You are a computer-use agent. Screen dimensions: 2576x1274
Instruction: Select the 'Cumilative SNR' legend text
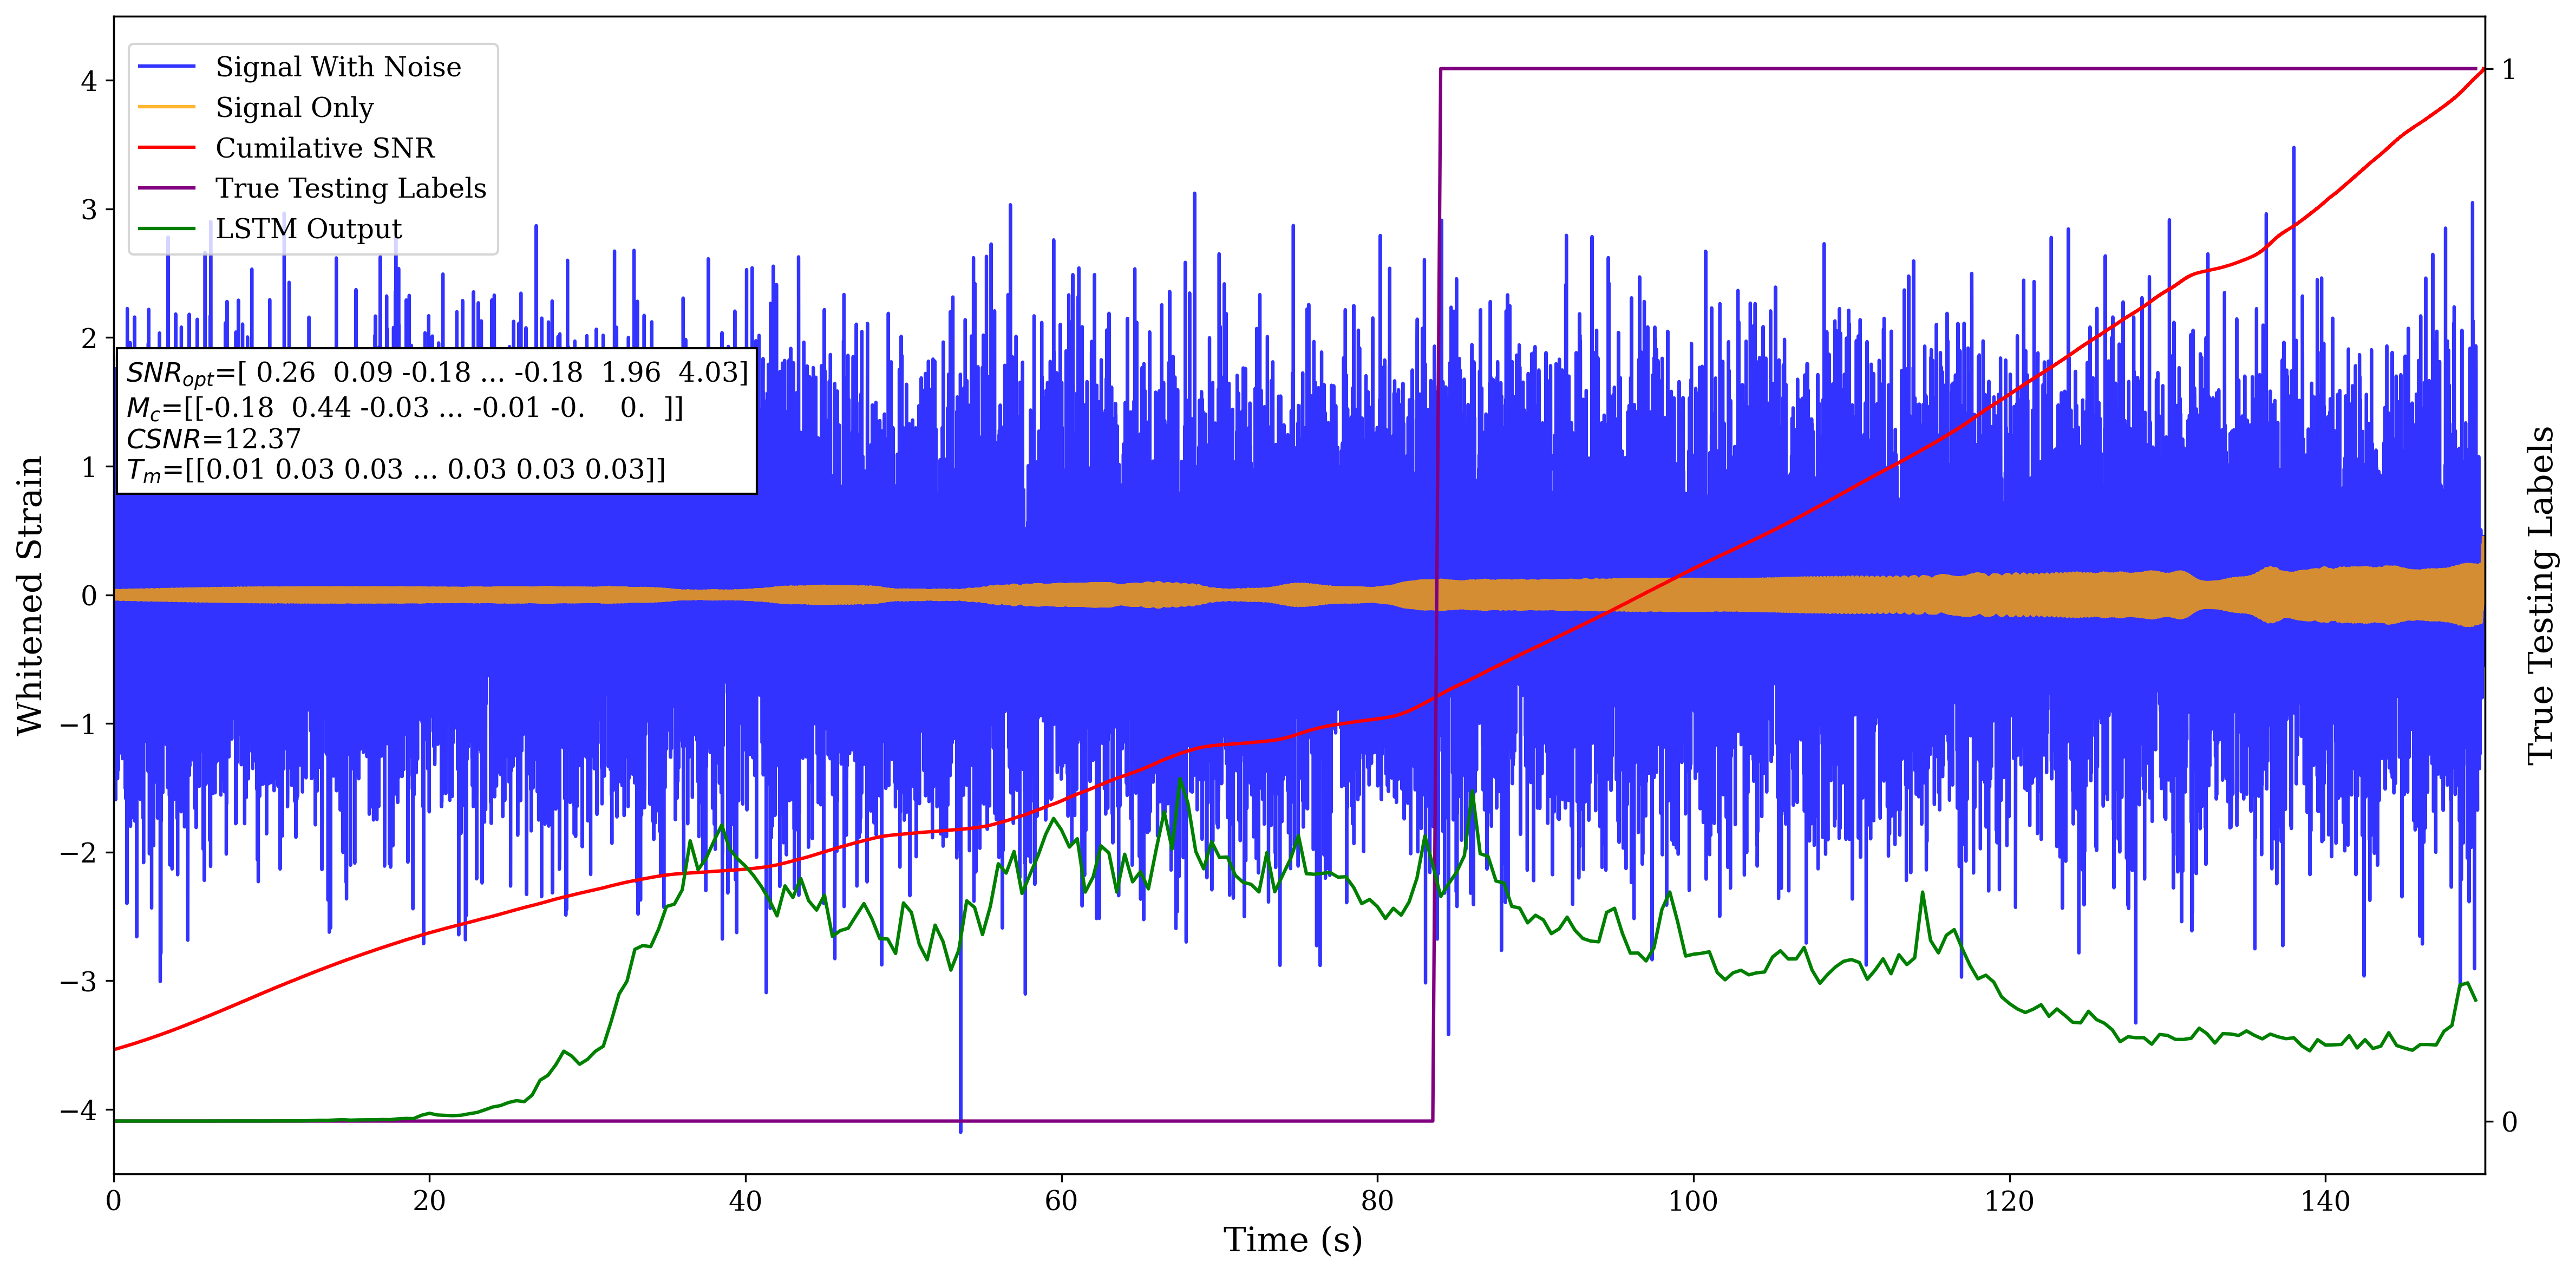325,148
